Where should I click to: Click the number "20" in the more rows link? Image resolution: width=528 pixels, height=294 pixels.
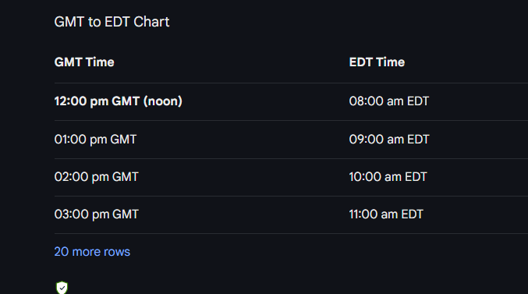pos(62,252)
